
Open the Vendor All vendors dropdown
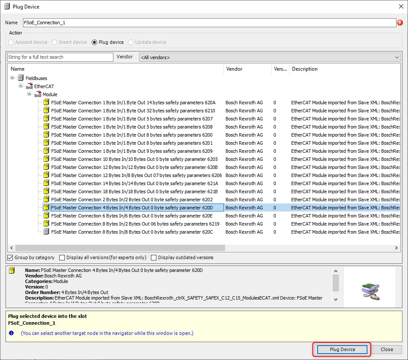(270, 57)
